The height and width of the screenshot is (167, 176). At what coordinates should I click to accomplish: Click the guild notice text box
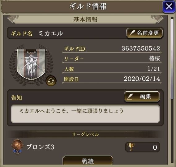pos(85,114)
